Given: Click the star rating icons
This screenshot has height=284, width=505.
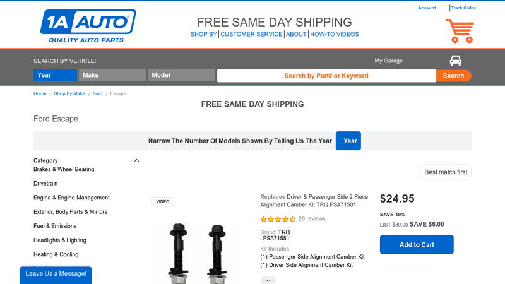Looking at the screenshot, I should 278,219.
